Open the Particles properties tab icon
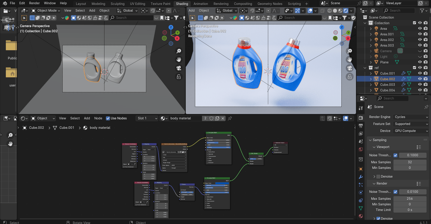 pyautogui.click(x=361, y=185)
